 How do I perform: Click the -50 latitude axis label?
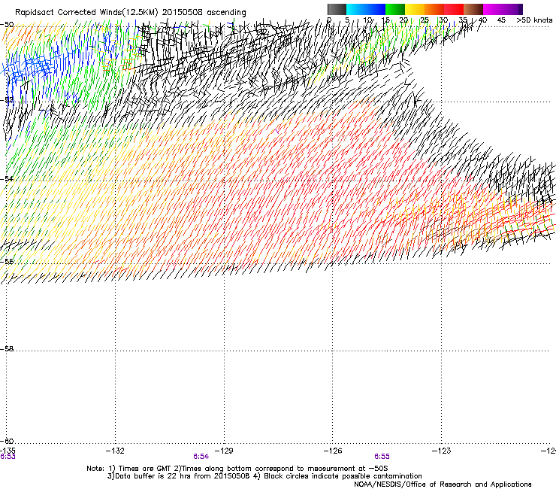click(7, 25)
